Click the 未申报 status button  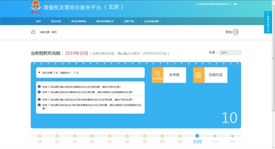tap(174, 75)
